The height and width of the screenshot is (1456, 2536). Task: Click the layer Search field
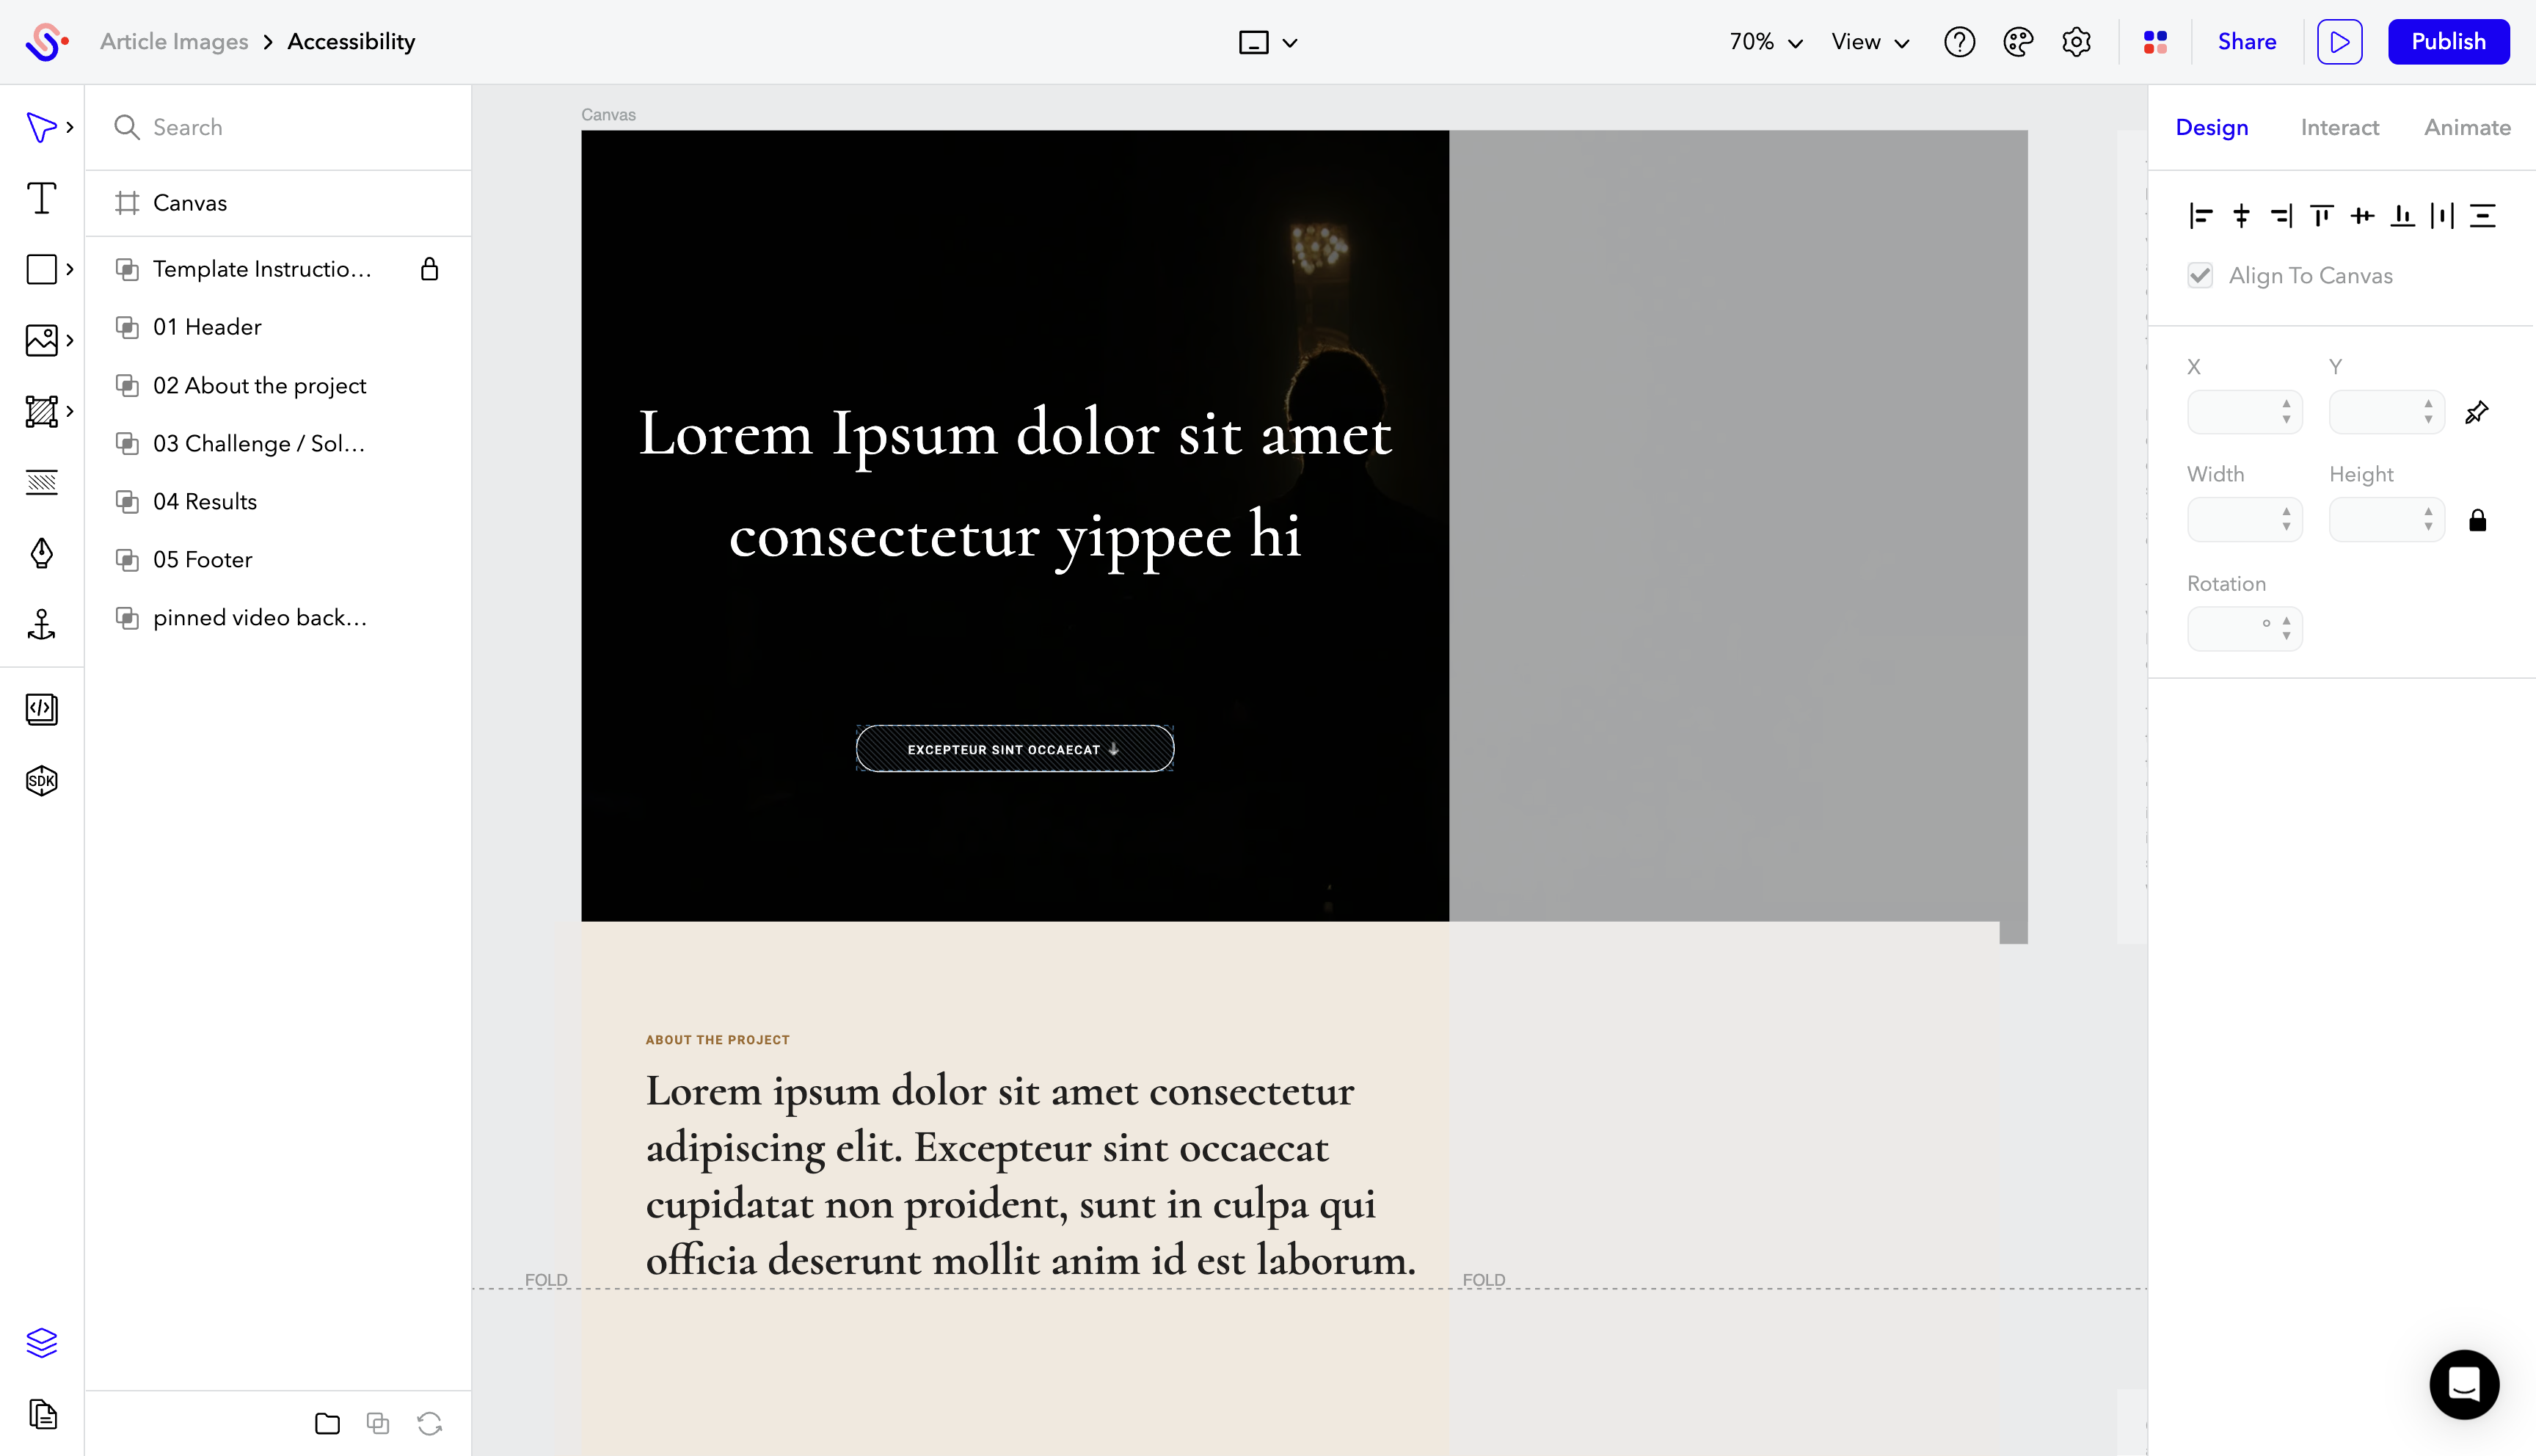(x=278, y=127)
